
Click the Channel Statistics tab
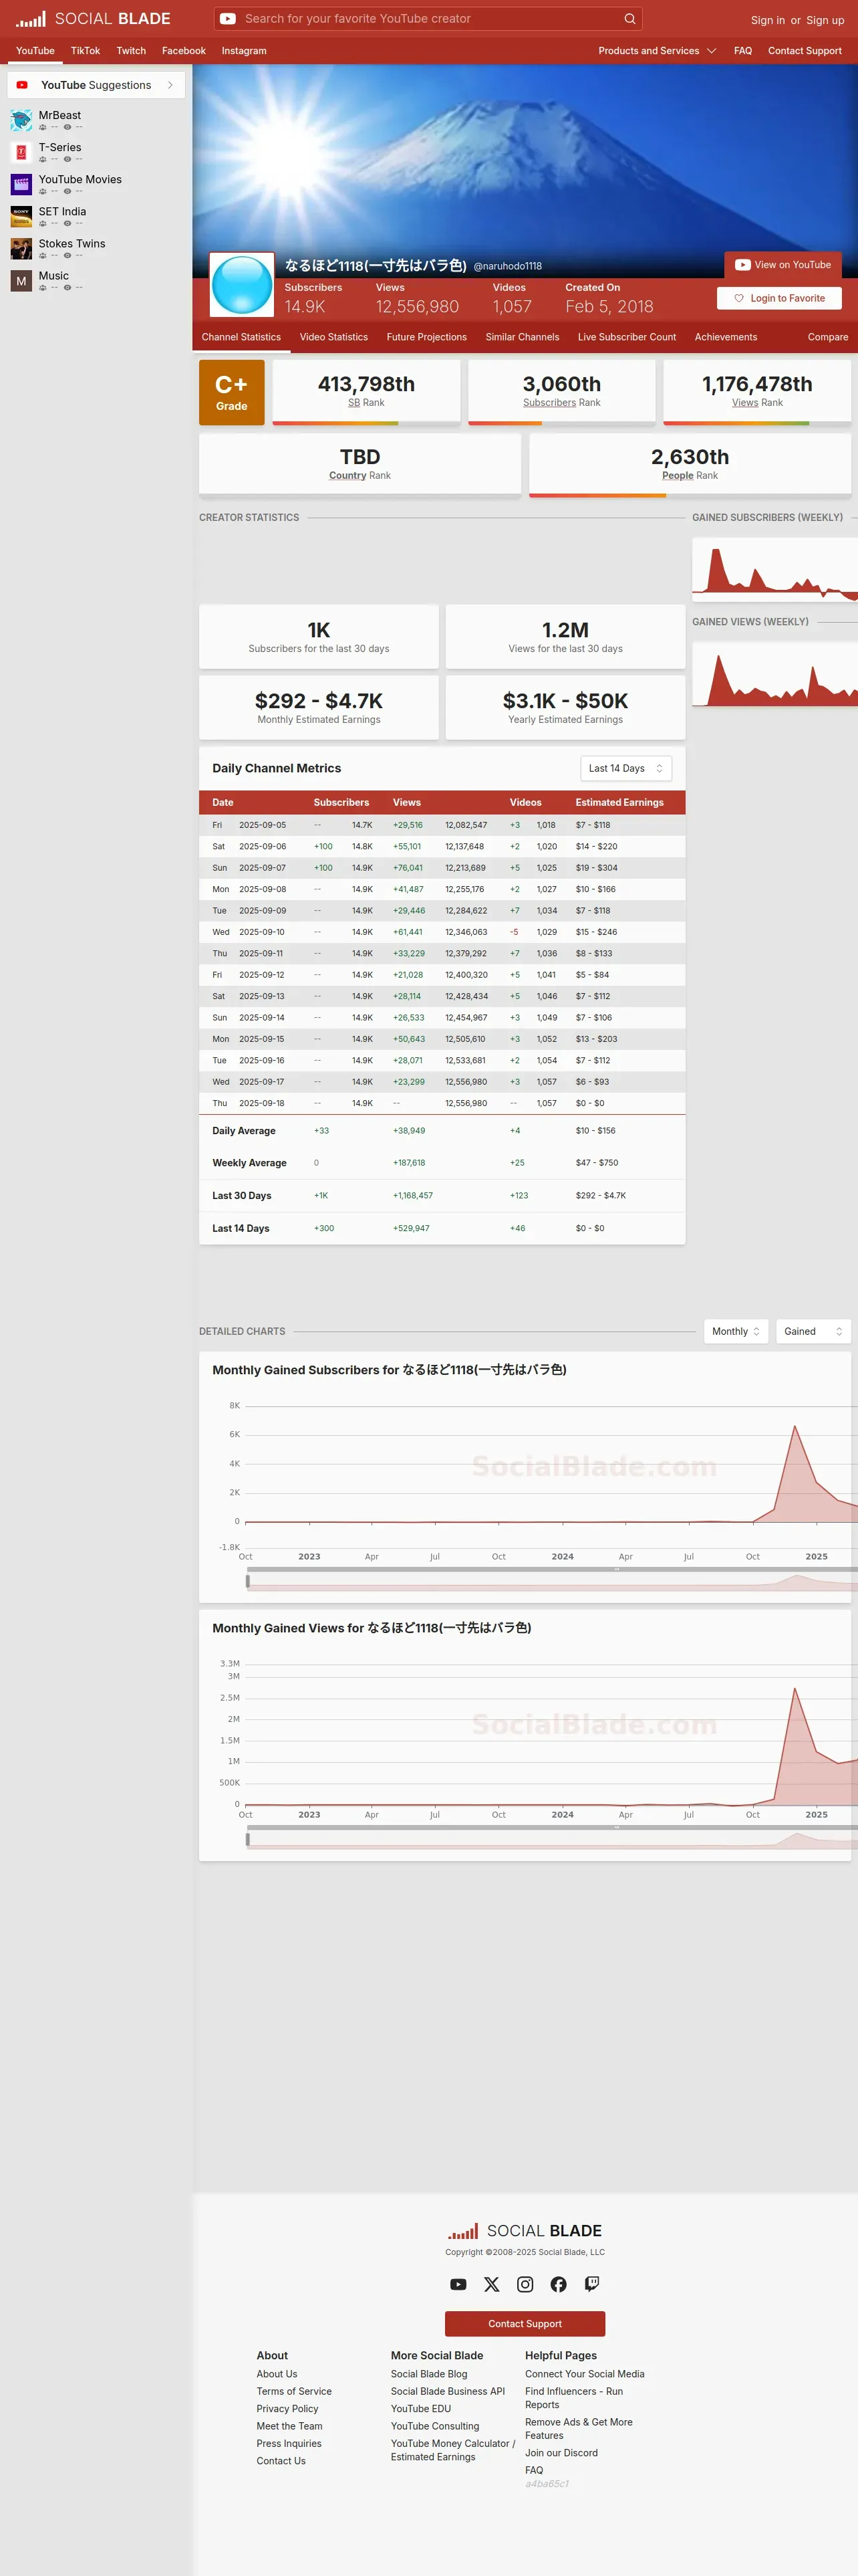(x=241, y=337)
